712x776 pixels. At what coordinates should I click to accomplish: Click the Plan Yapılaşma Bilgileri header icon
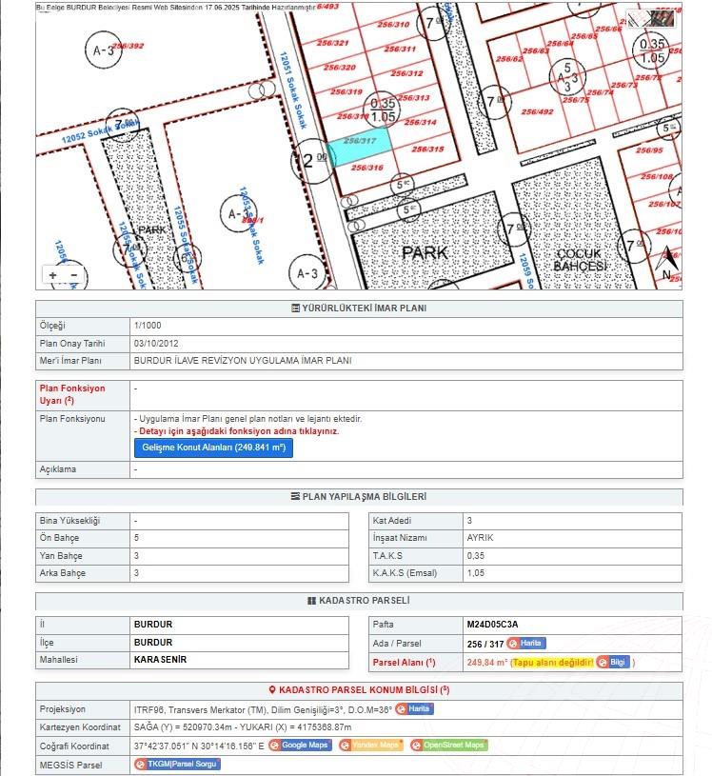point(295,496)
